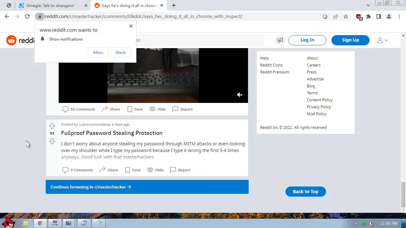Bookmark this page with star icon

(x=346, y=16)
